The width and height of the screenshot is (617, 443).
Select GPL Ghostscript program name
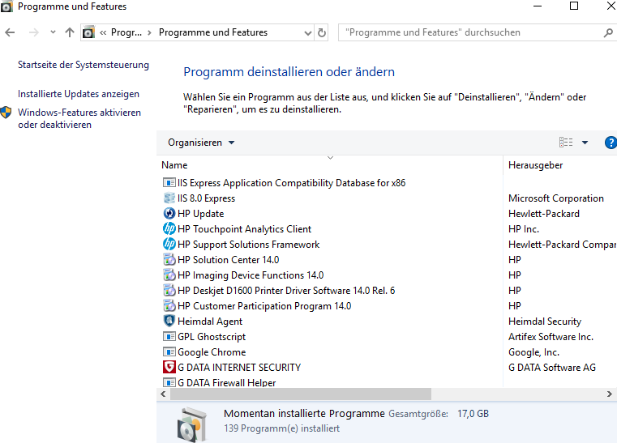point(212,337)
